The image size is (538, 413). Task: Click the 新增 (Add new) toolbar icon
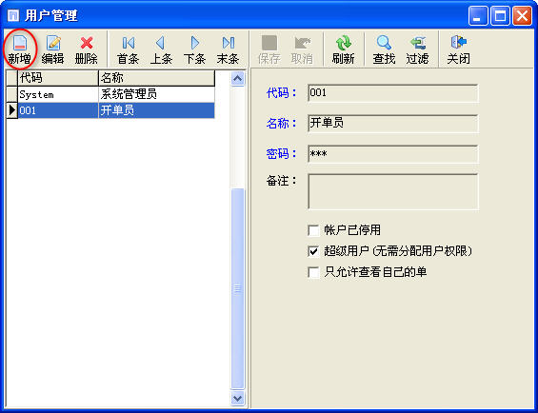[20, 49]
